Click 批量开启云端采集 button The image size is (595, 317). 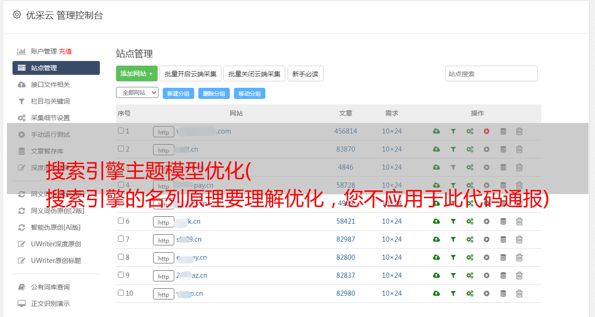(x=190, y=73)
